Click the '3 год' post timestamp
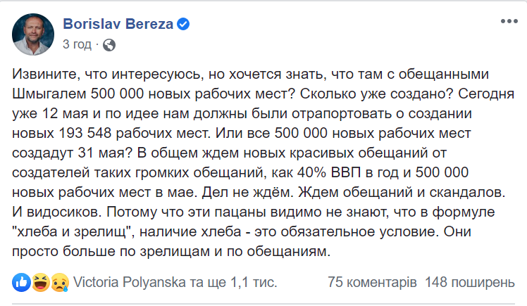The image size is (527, 306). point(77,46)
